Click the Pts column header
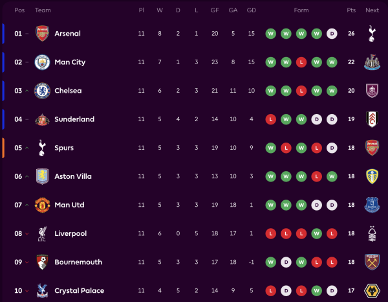 pyautogui.click(x=351, y=10)
